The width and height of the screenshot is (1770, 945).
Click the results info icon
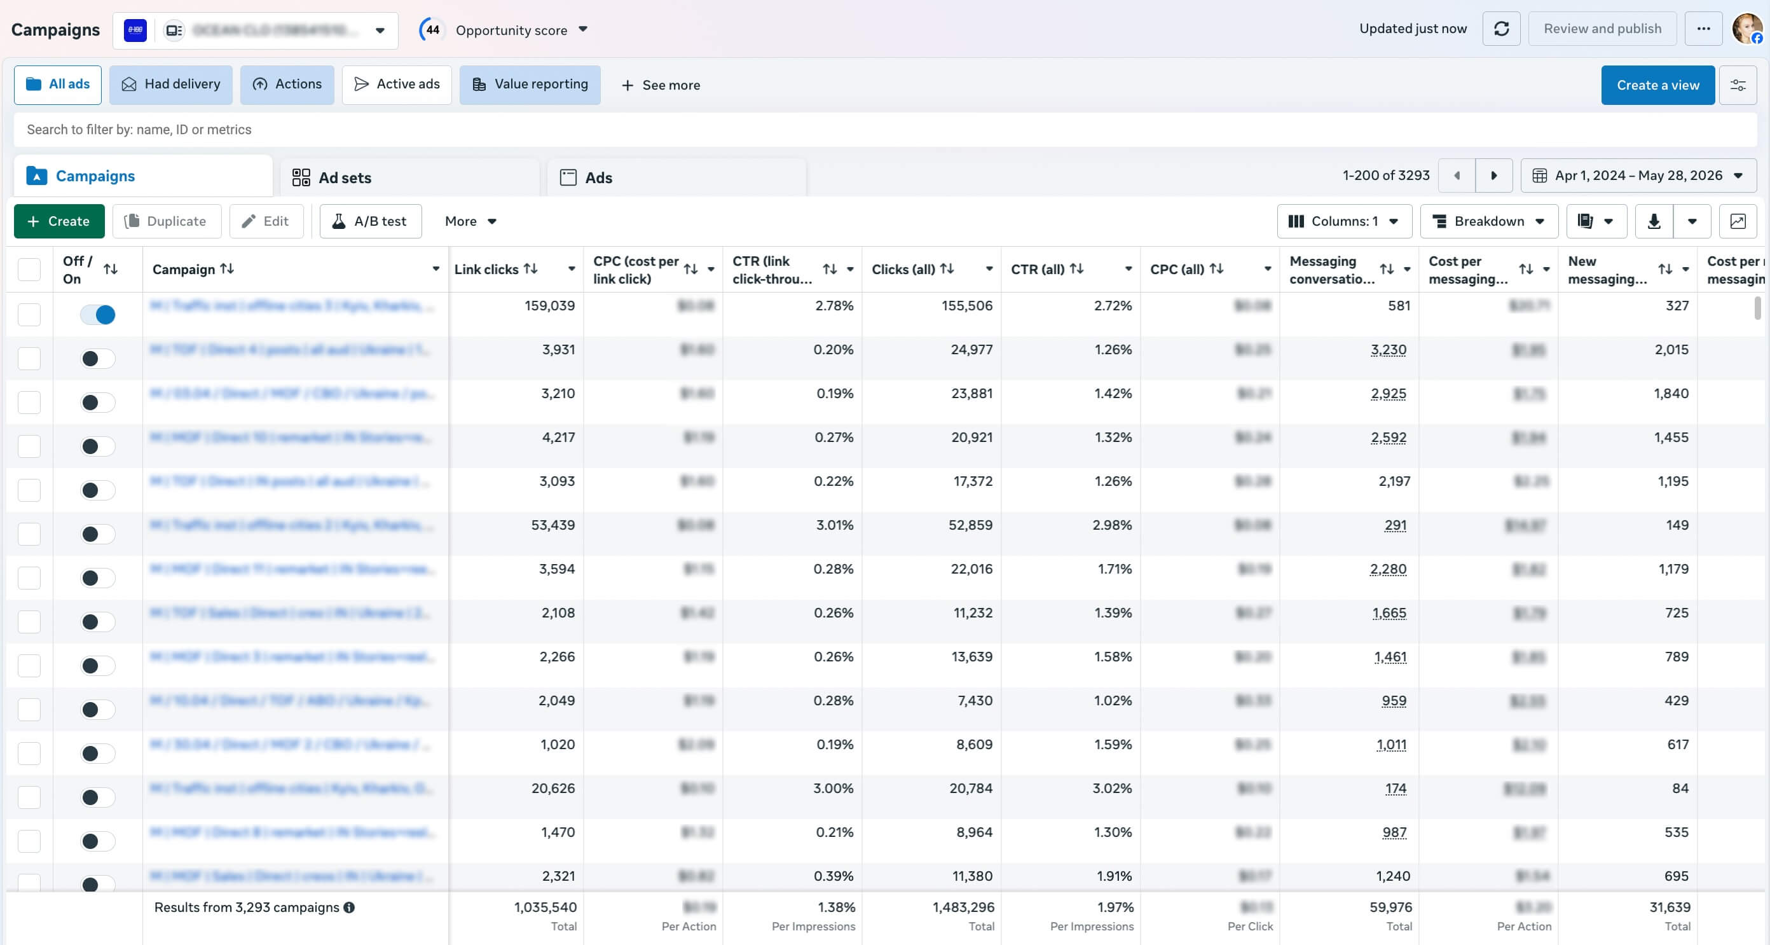click(349, 908)
